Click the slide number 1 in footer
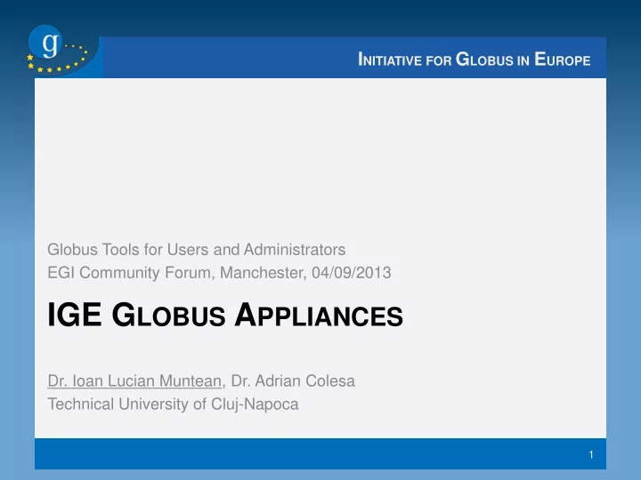Viewport: 641px width, 480px height. 591,455
